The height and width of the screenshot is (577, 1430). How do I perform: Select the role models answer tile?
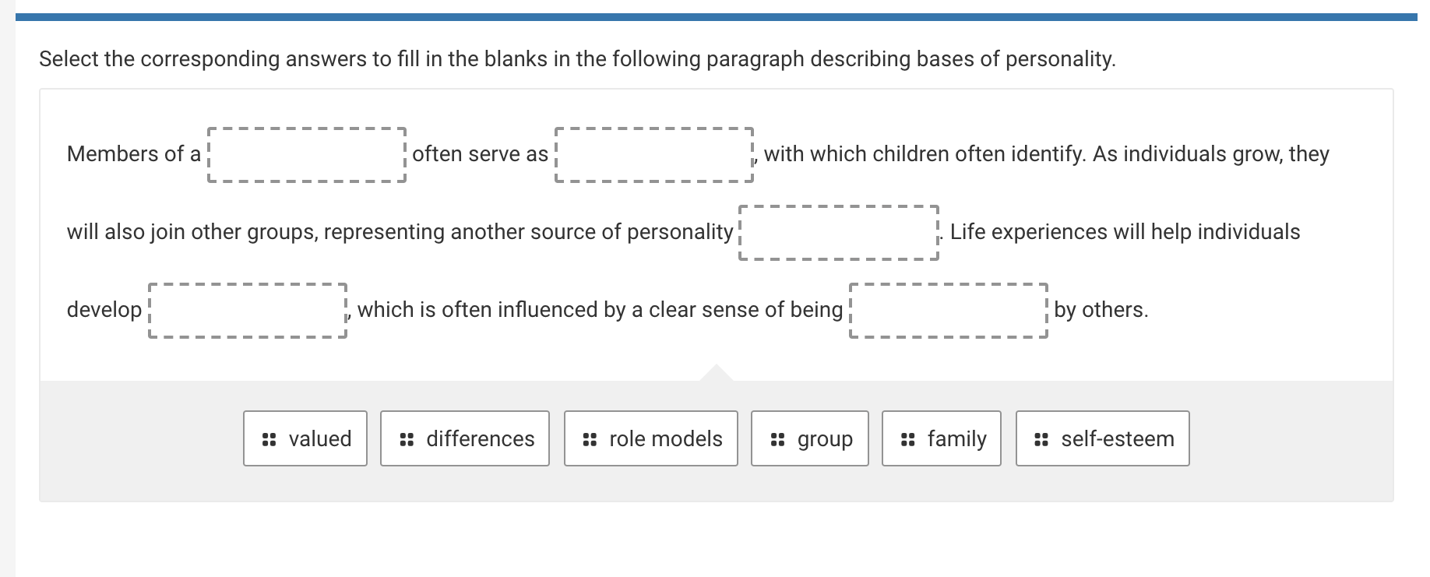pyautogui.click(x=650, y=438)
